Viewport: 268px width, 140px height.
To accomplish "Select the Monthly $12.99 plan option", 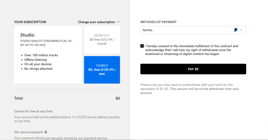I will point(102,39).
